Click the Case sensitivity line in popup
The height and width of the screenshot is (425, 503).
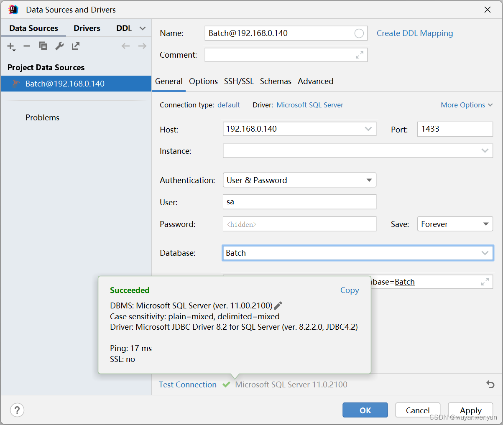click(195, 316)
